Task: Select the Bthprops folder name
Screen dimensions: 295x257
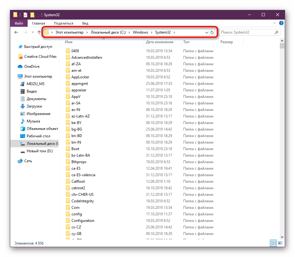Action: [x=79, y=162]
